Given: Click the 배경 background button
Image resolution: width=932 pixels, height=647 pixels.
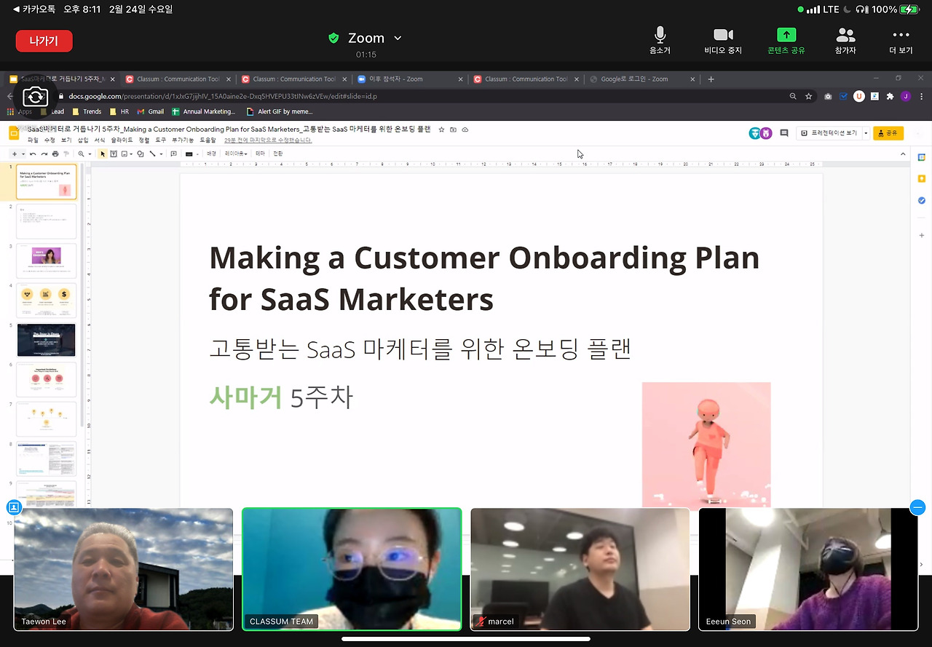Looking at the screenshot, I should (211, 154).
